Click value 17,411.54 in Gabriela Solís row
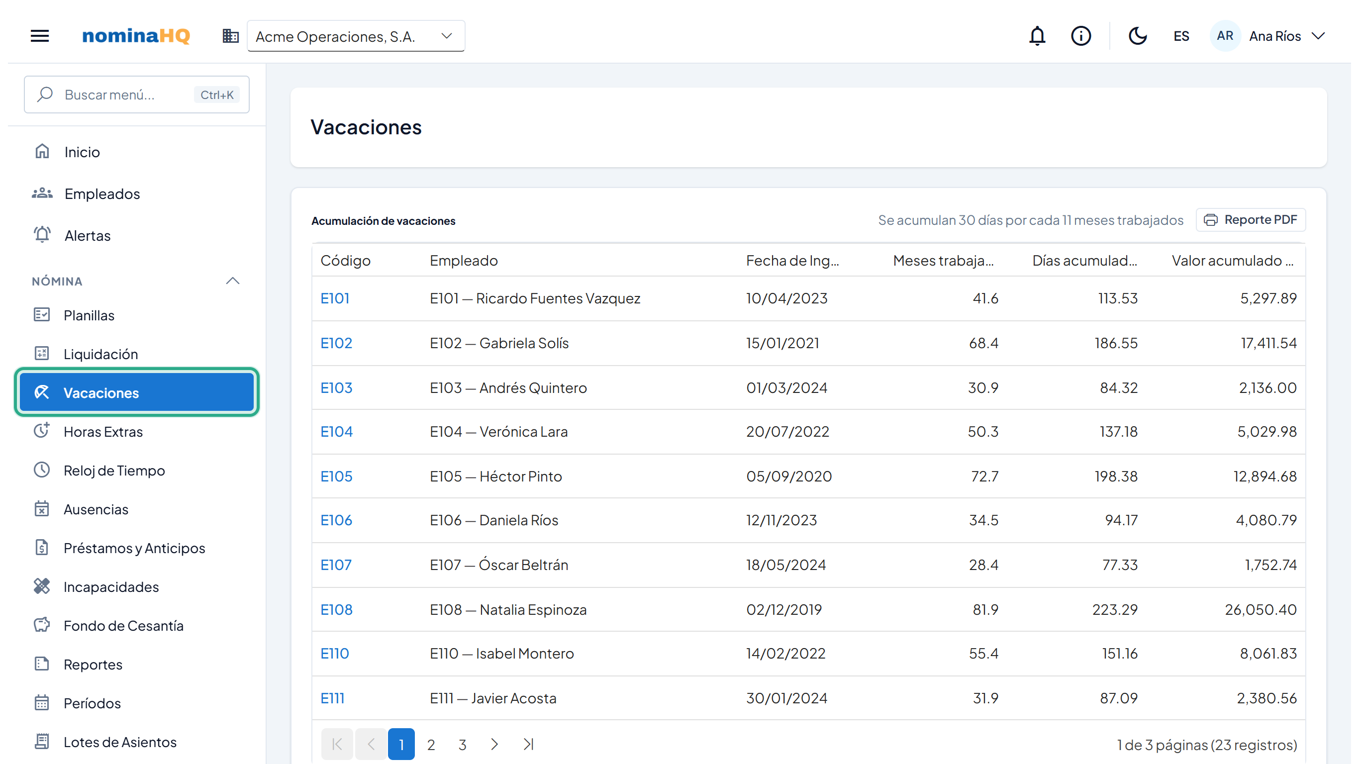 point(1268,344)
